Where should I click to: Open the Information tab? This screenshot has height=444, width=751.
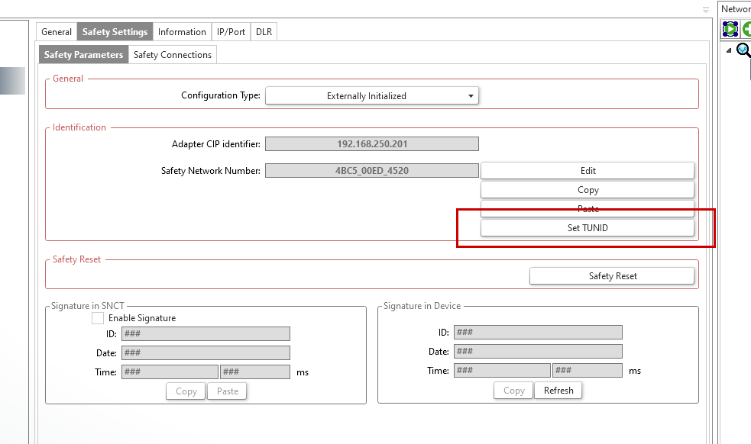(182, 32)
